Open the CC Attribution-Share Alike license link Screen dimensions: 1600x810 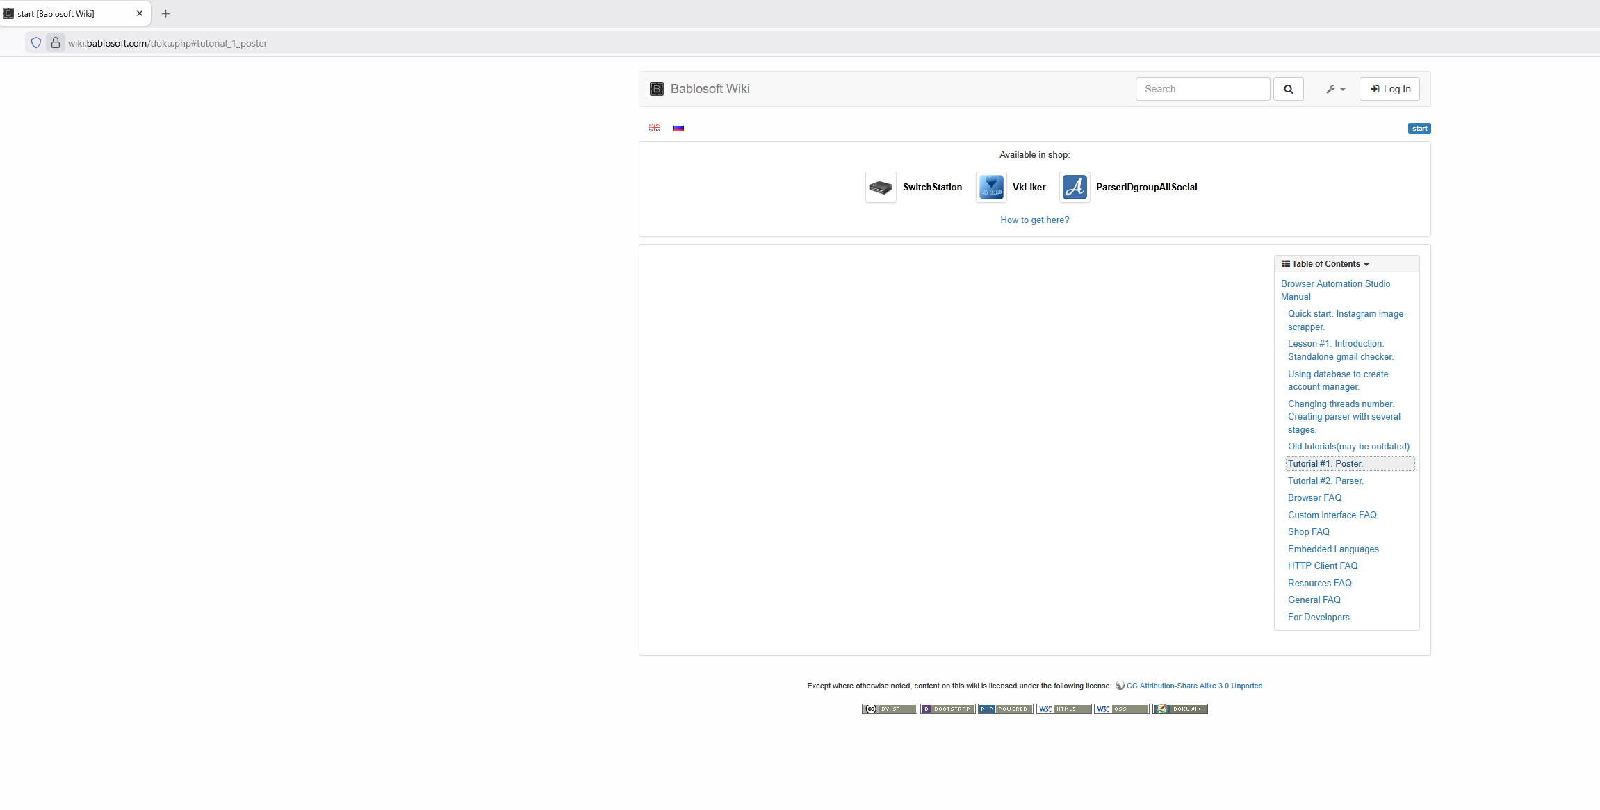(x=1193, y=686)
